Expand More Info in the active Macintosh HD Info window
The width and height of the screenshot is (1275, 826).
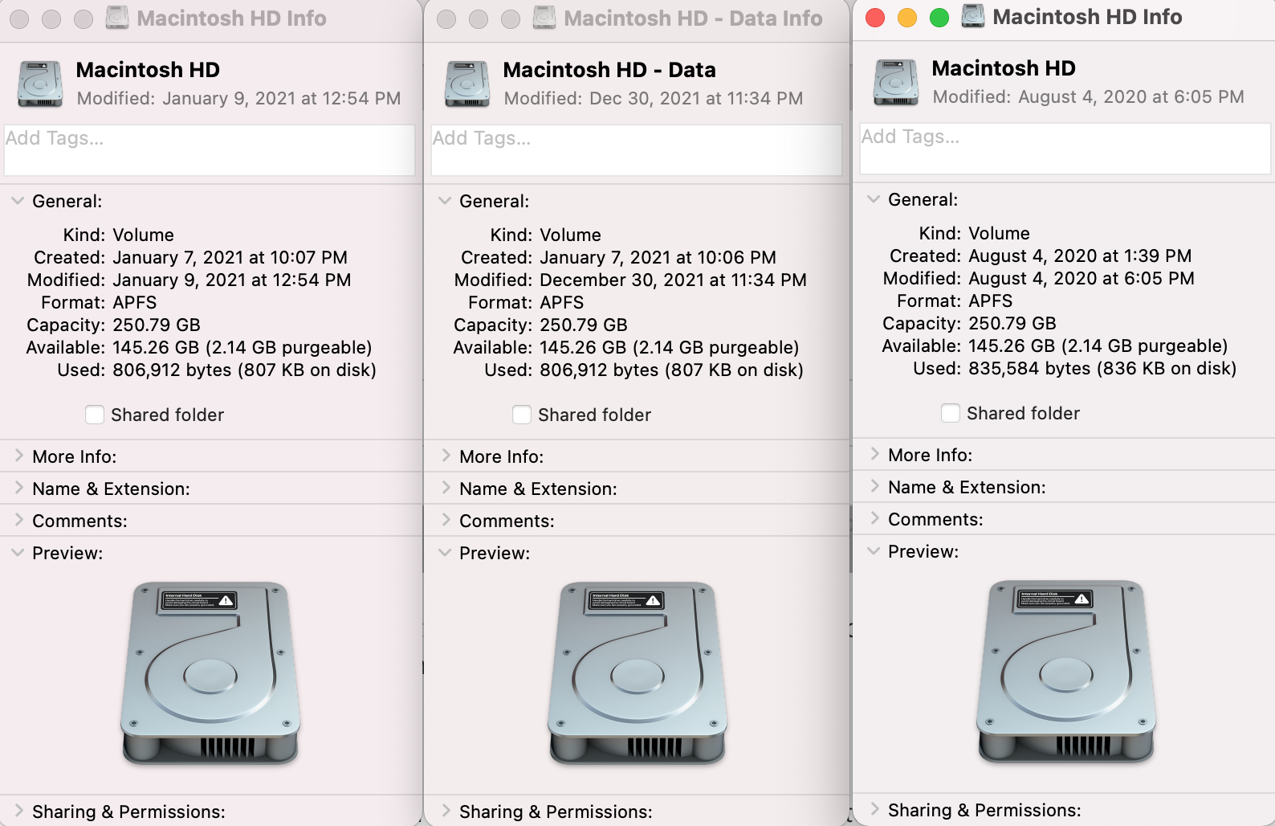(874, 455)
